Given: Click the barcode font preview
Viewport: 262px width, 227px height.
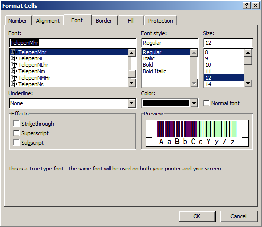Looking at the screenshot, I should [197, 133].
